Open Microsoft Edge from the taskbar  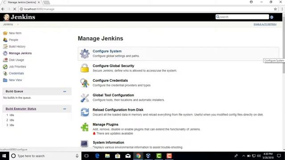point(97,156)
